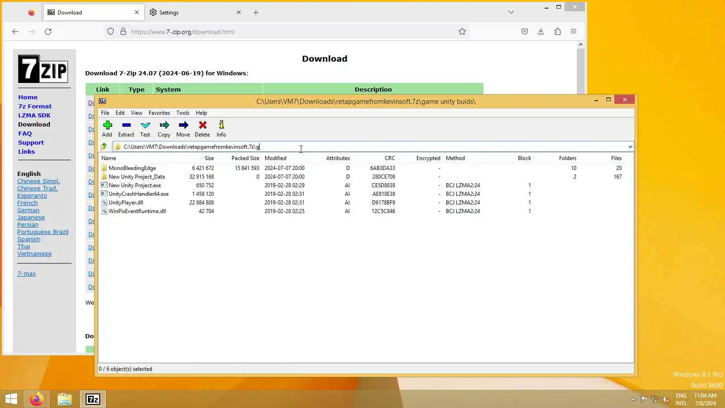Sort files by Modified column header
Image resolution: width=725 pixels, height=408 pixels.
275,158
